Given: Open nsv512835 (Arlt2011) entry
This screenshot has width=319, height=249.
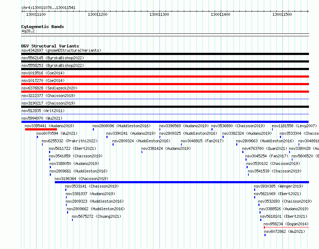Looking at the screenshot, I should click(43, 111).
